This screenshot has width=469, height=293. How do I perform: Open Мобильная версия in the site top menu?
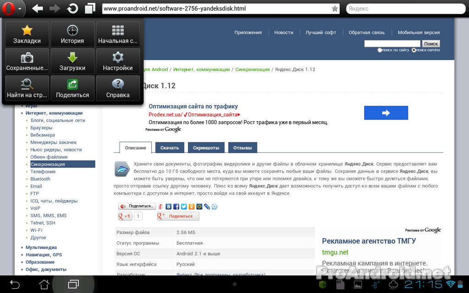pos(419,33)
